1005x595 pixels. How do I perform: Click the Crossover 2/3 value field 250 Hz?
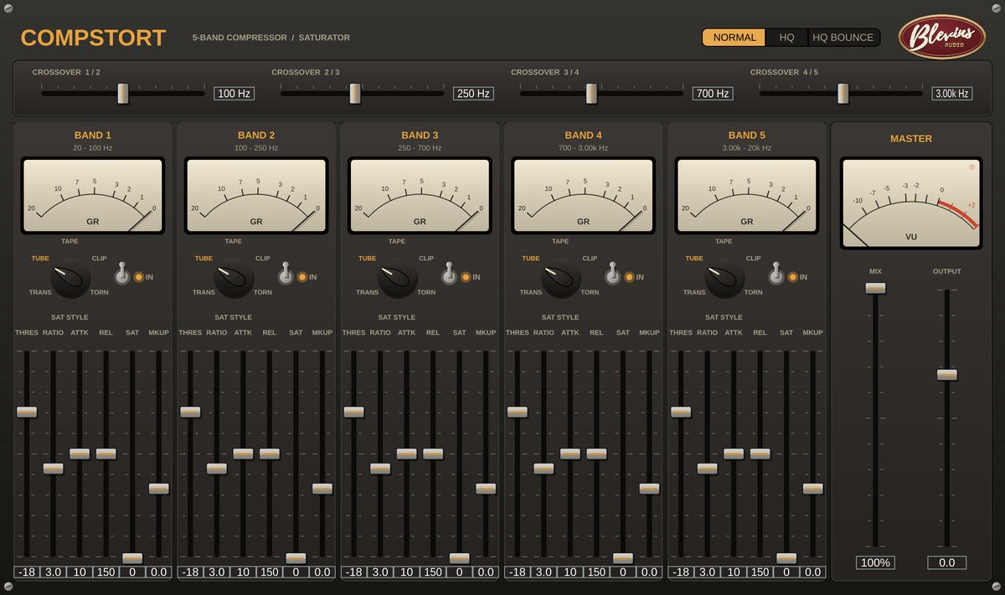473,94
